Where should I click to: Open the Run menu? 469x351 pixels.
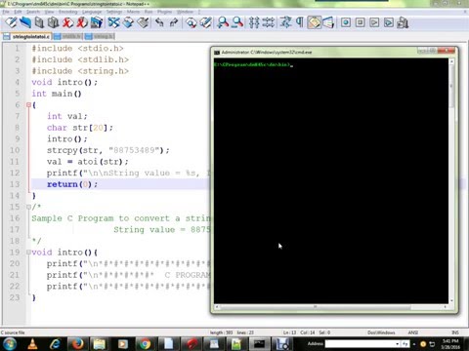coord(149,12)
